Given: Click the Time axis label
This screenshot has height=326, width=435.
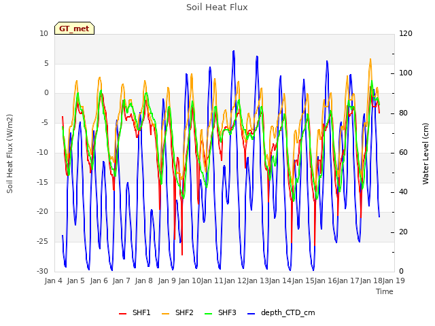Looking at the screenshot, I should pos(385,291).
